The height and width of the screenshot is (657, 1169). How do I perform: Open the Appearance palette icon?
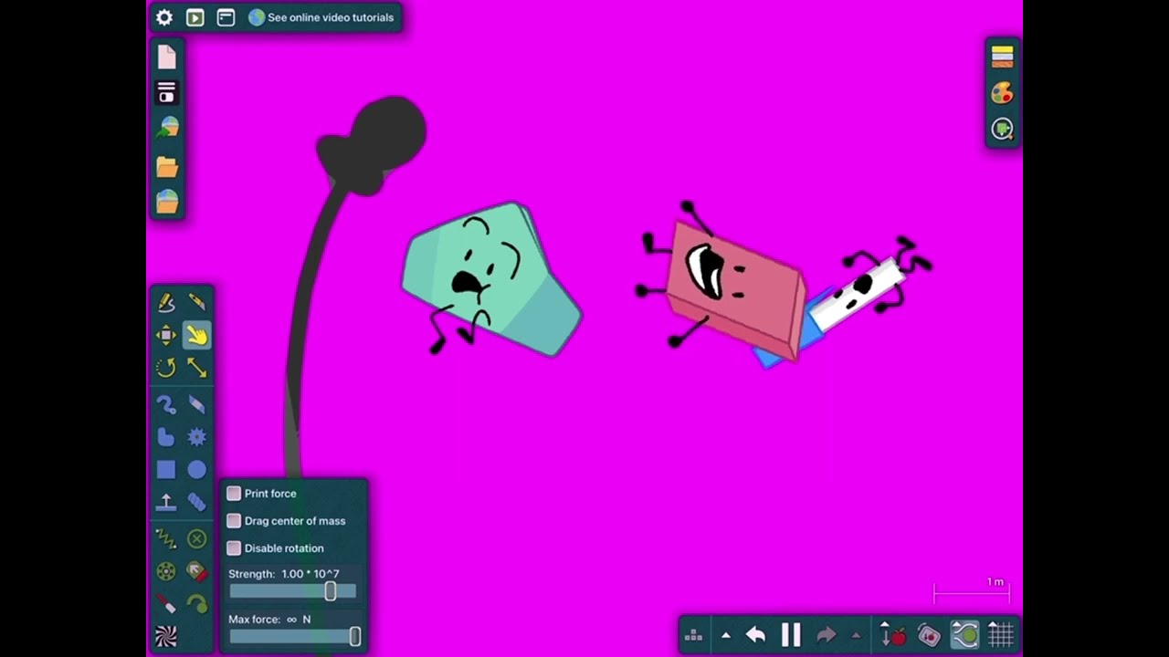(x=1002, y=93)
